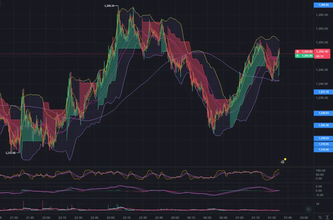Click the 22:45 time axis label
This screenshot has height=220, width=333.
pos(95,218)
